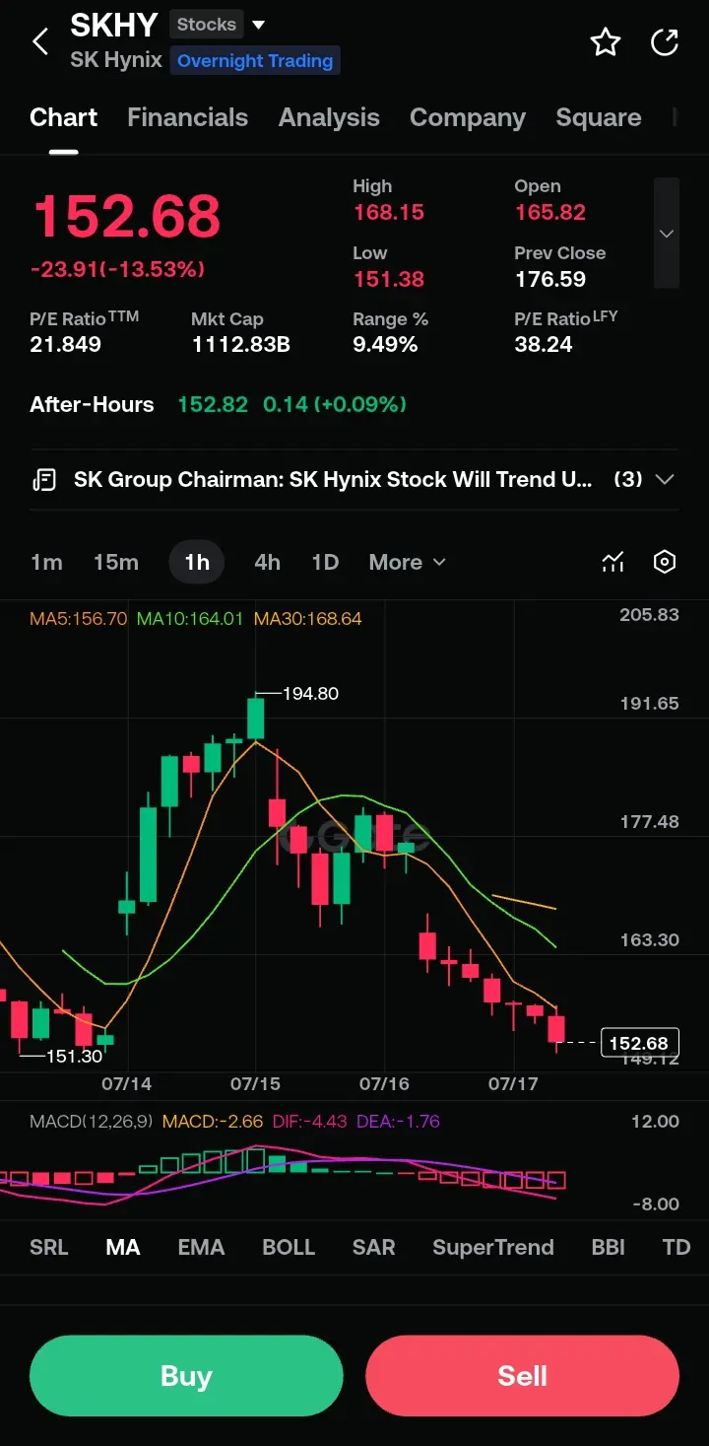The width and height of the screenshot is (709, 1446).
Task: Tap the MA10:164.01 legend label
Action: coord(189,619)
